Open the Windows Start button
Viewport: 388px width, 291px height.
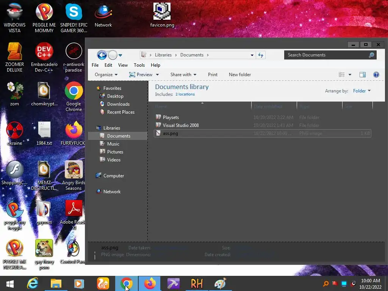(10, 284)
